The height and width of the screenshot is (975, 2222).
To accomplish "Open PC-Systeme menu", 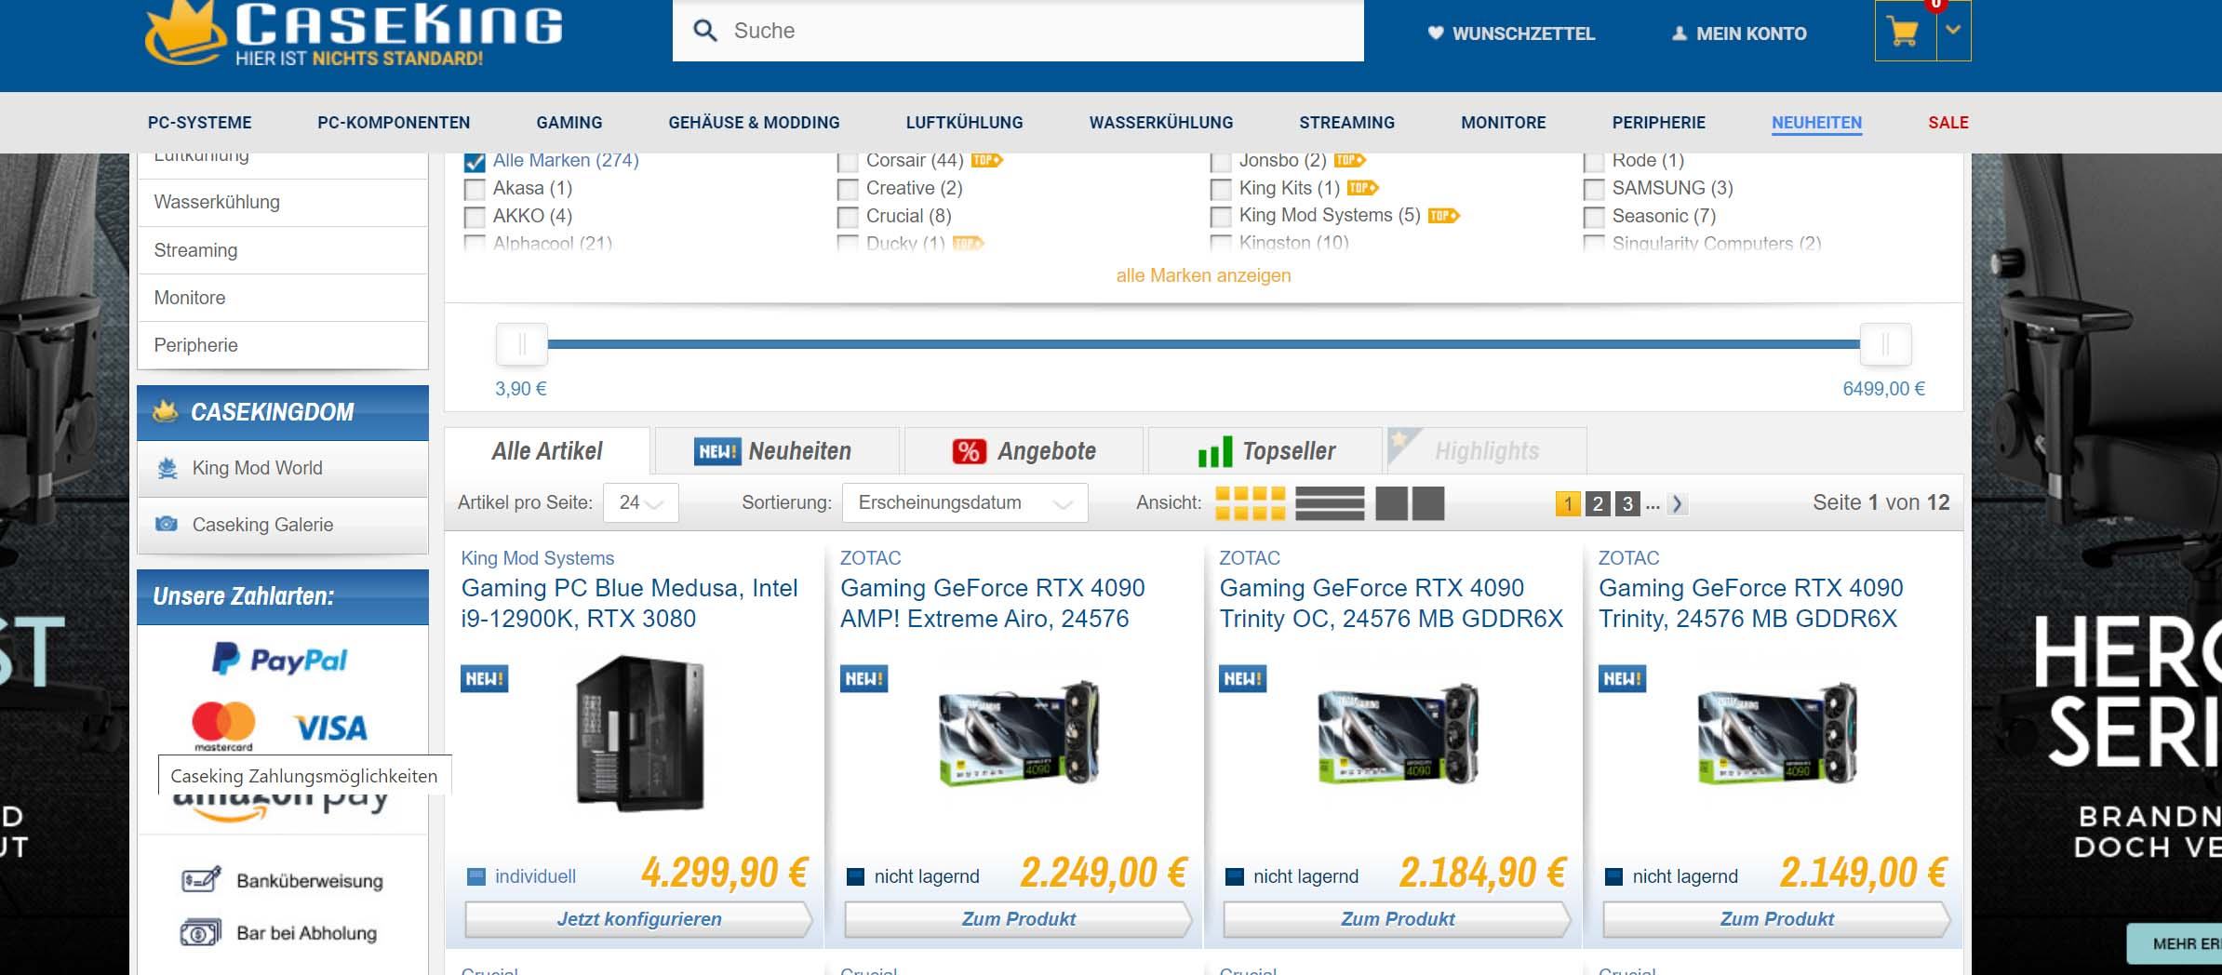I will pos(199,123).
